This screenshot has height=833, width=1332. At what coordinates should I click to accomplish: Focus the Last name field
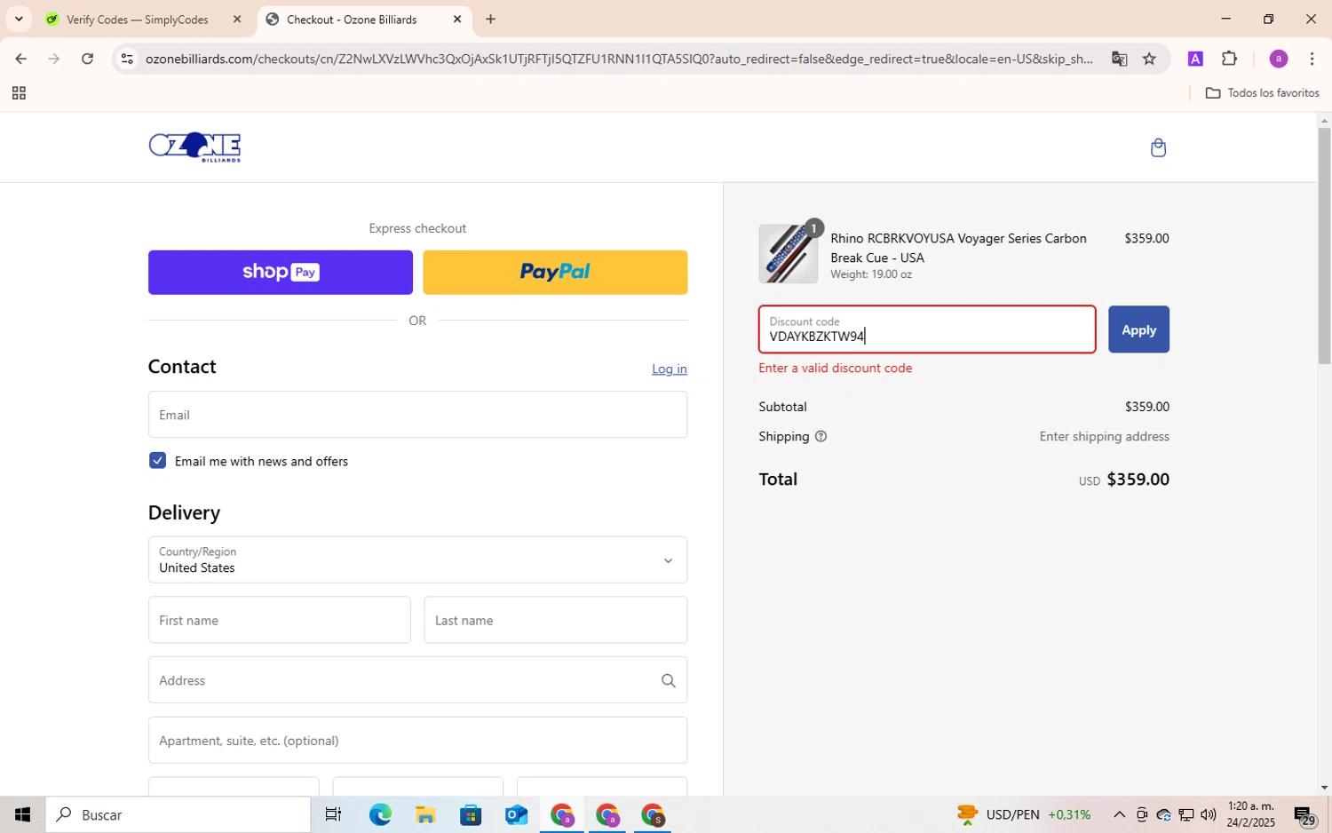point(556,620)
